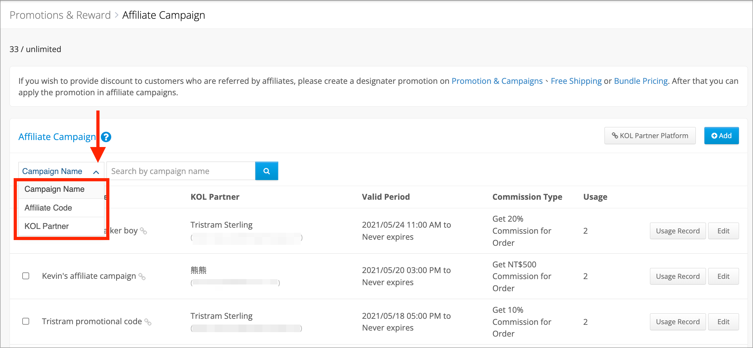The height and width of the screenshot is (348, 753).
Task: Select '33 / unlimited' count text
Action: point(35,49)
